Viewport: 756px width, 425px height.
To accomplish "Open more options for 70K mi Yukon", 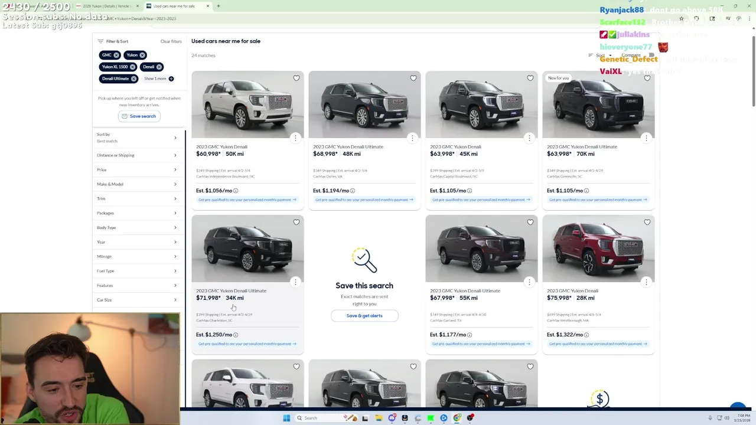I will pyautogui.click(x=646, y=138).
